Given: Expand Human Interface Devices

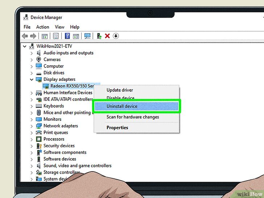Looking at the screenshot, I should 32,93.
